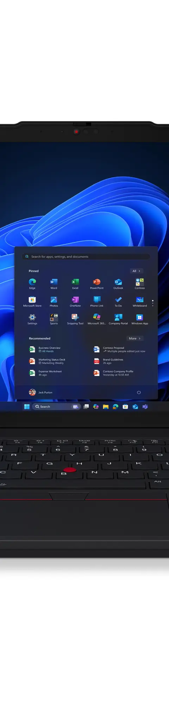Expand All apps list
The image size is (169, 704).
tap(136, 271)
